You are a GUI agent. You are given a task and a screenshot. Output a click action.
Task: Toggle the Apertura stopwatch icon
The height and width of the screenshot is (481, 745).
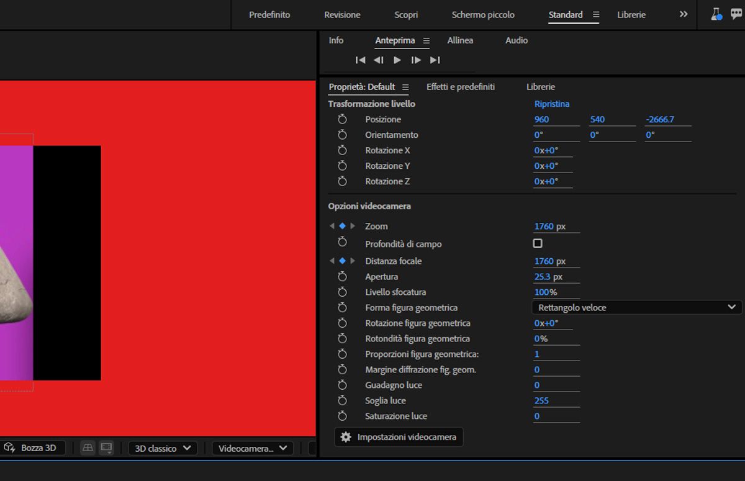click(x=342, y=277)
